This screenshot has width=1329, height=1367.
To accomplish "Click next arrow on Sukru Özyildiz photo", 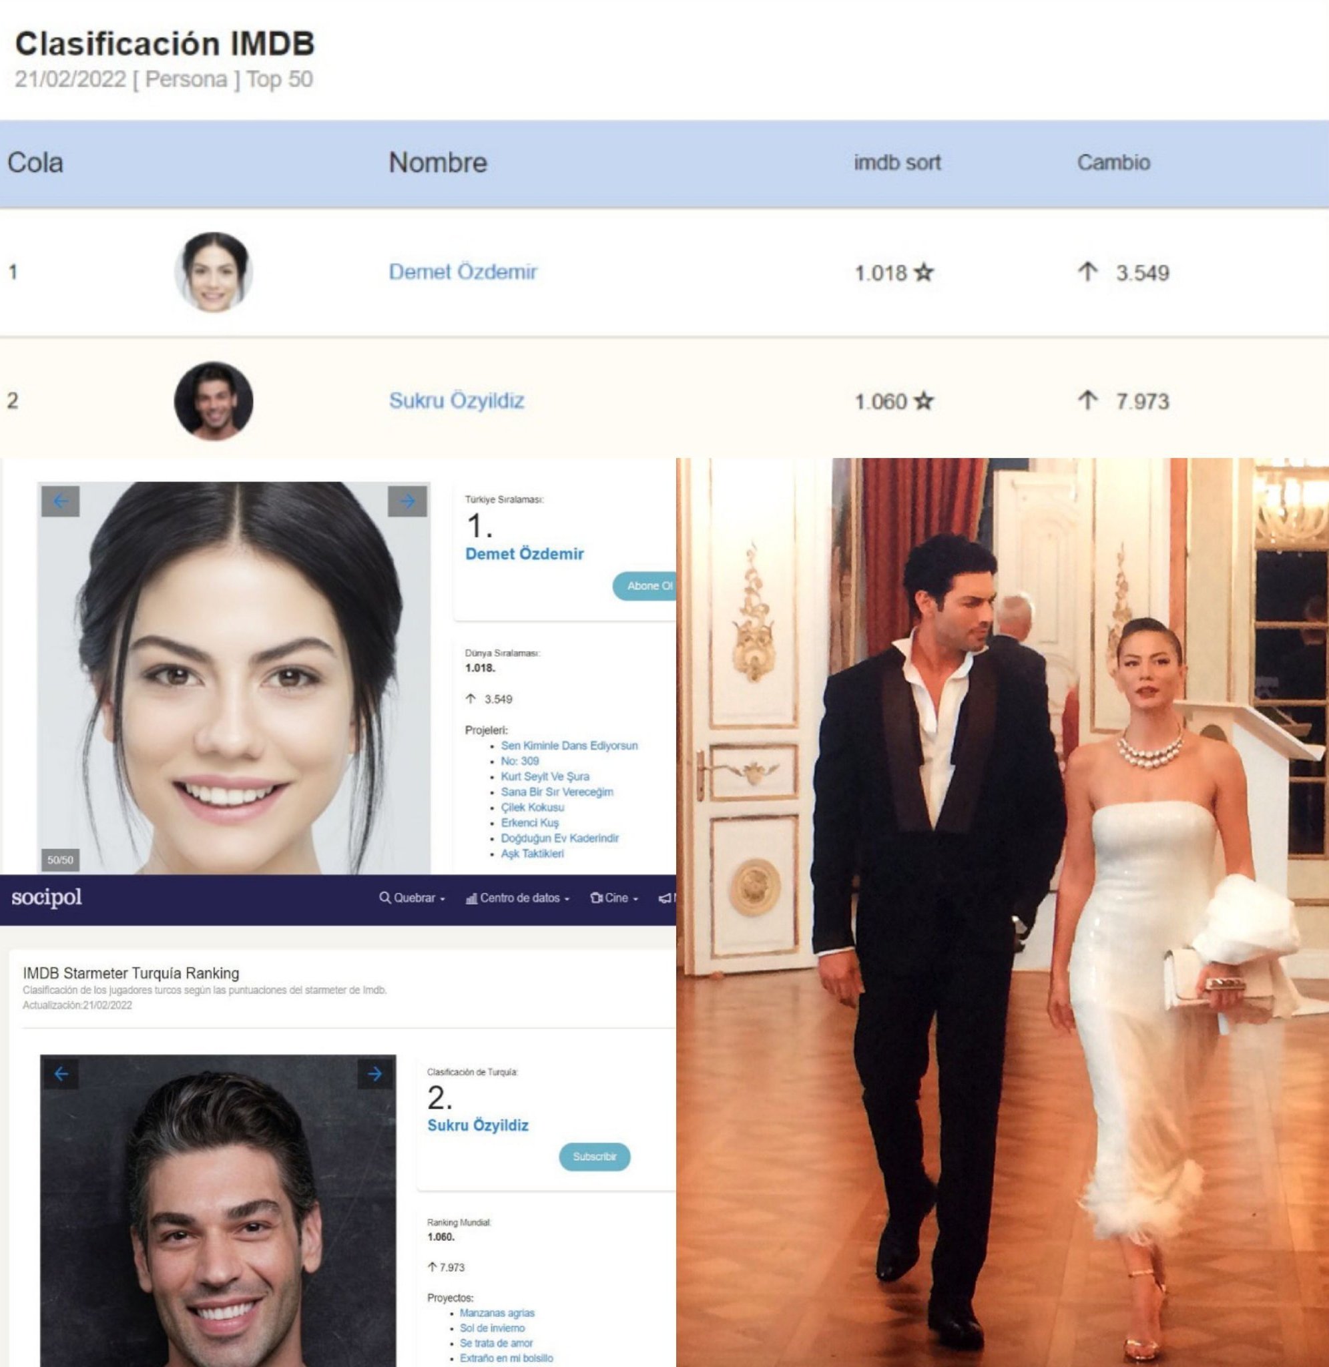I will (x=375, y=1074).
